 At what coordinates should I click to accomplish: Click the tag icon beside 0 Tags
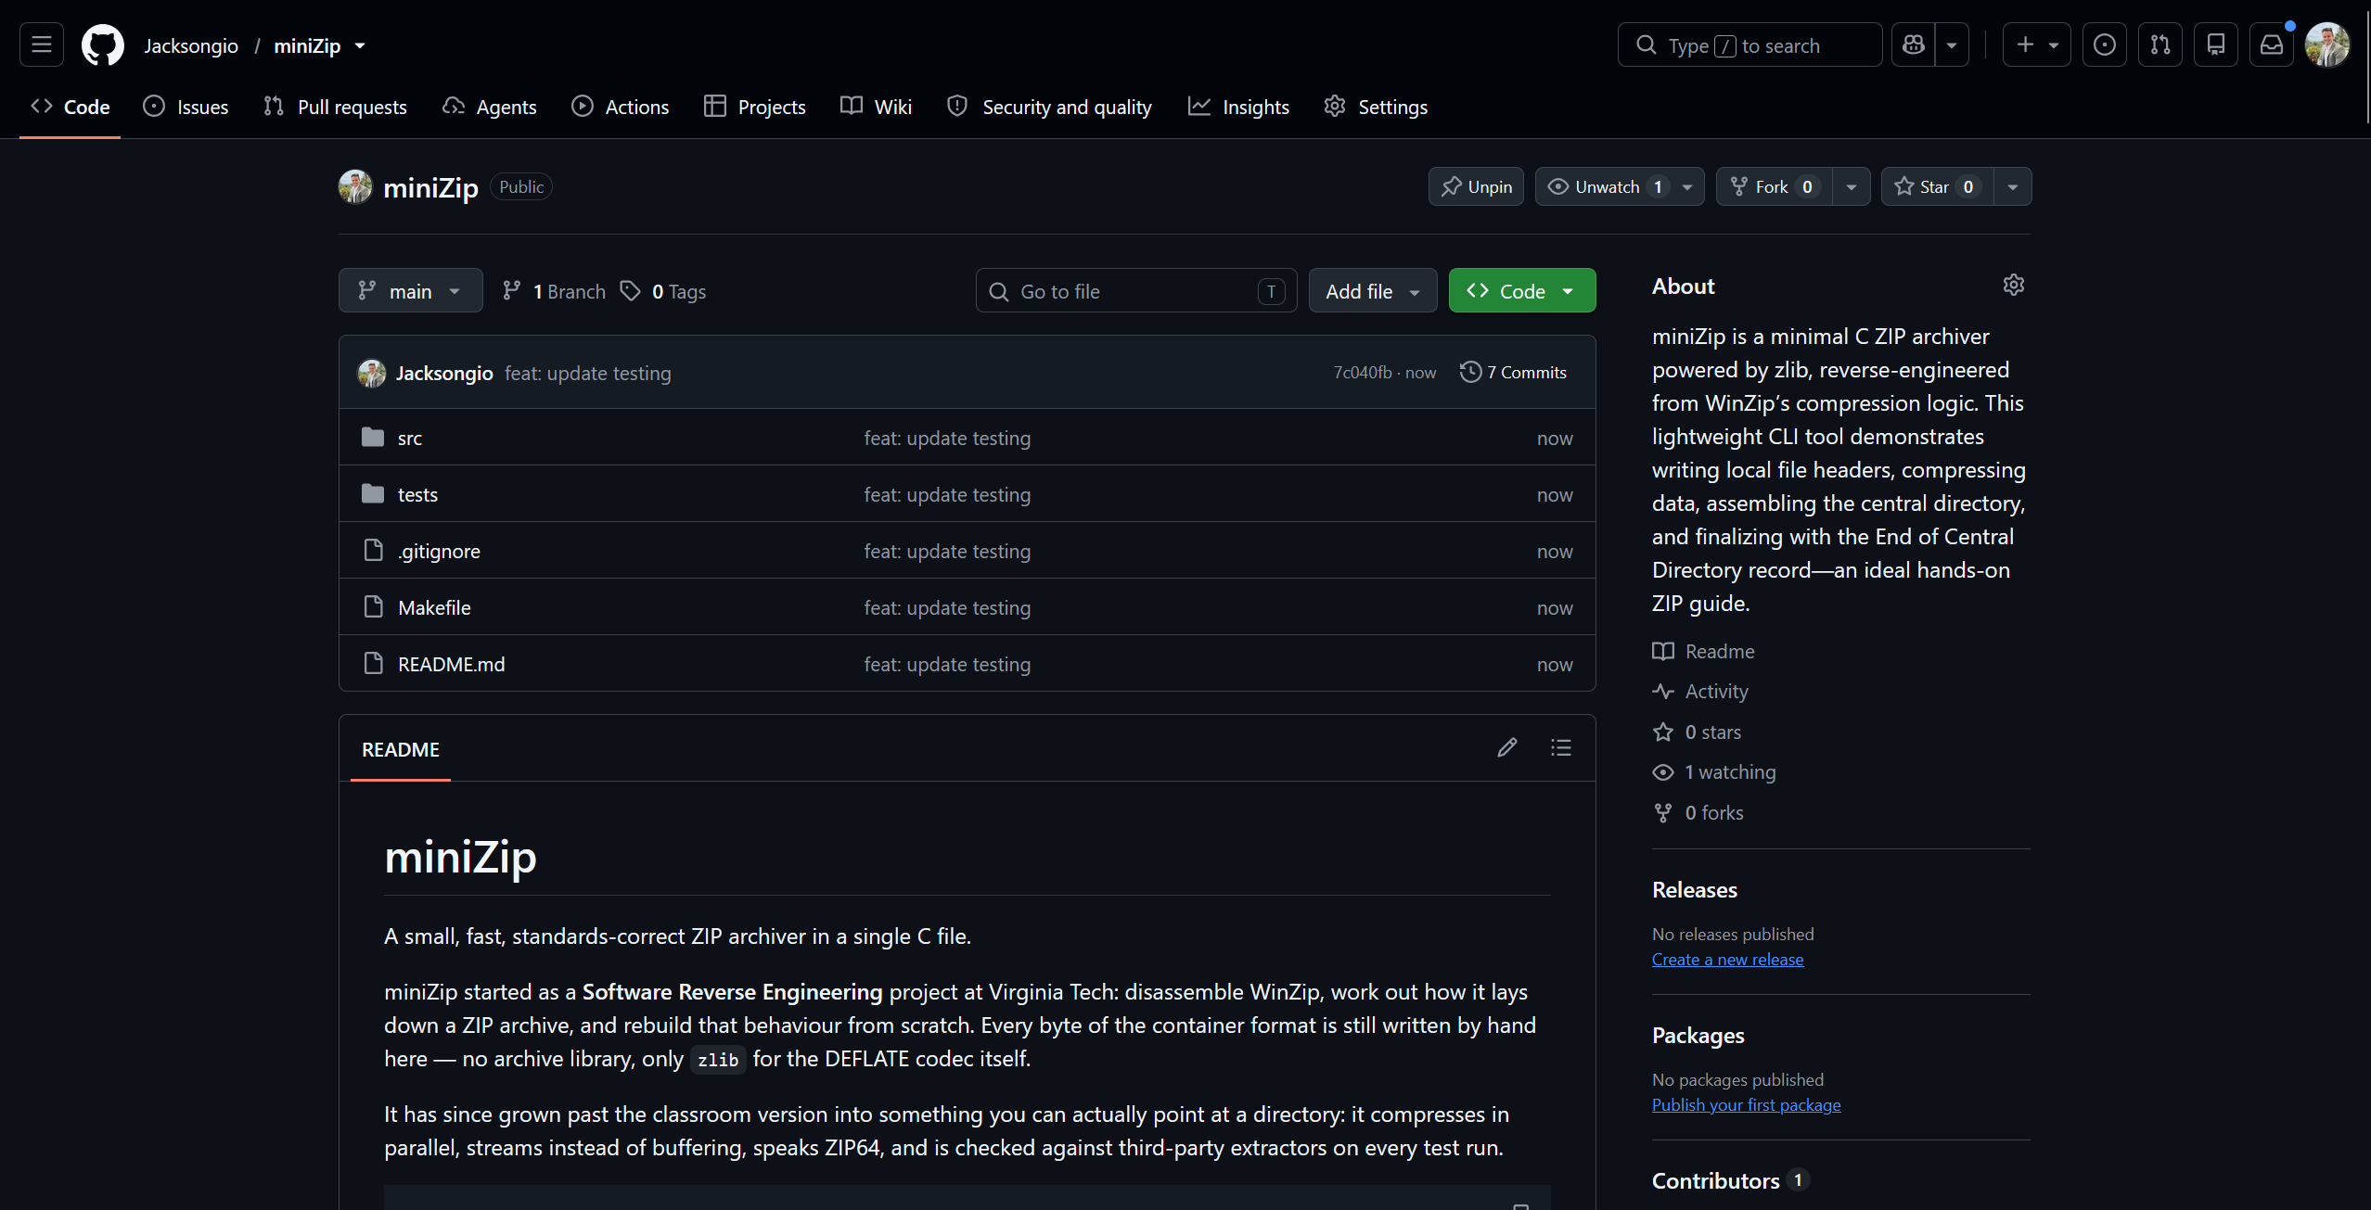coord(631,291)
